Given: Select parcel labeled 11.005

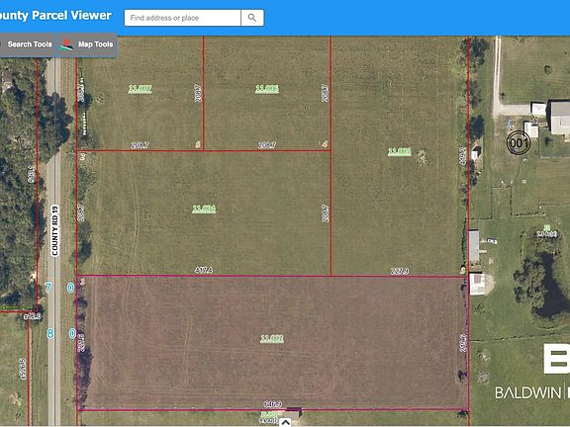Looking at the screenshot, I should (400, 152).
